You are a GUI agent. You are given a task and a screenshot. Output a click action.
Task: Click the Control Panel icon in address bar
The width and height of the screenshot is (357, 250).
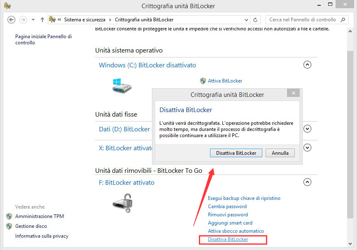point(52,20)
